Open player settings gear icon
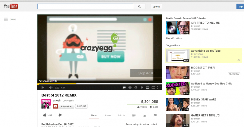 coord(136,87)
